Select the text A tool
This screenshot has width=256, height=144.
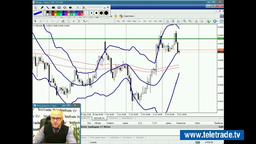[74, 21]
